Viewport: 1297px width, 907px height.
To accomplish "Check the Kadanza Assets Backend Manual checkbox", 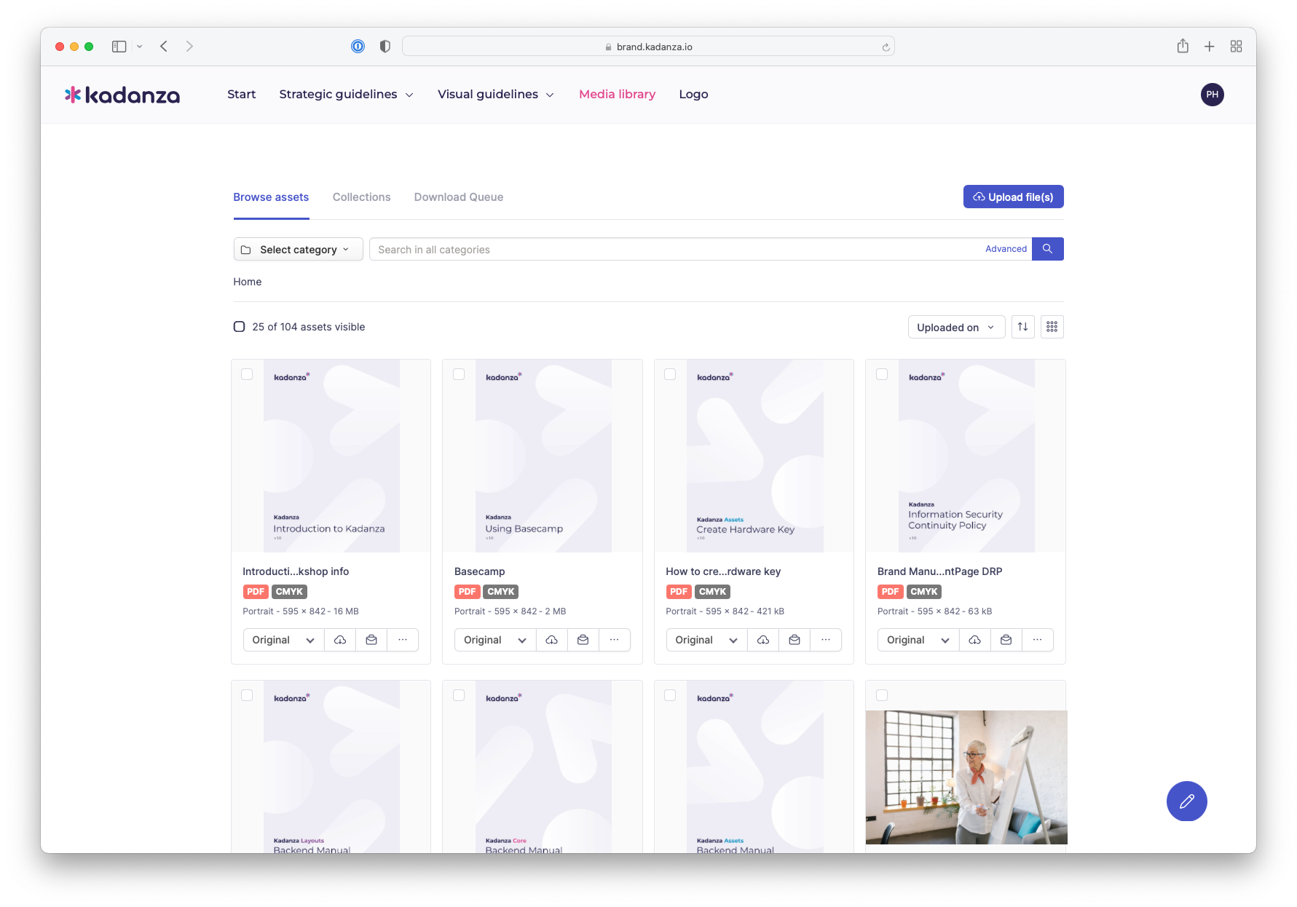I will coord(670,695).
